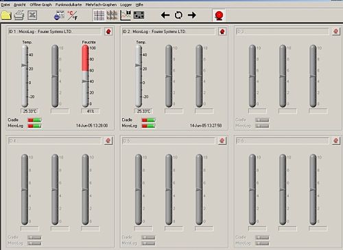Open the Mehrfach-Graphen menu

point(101,5)
